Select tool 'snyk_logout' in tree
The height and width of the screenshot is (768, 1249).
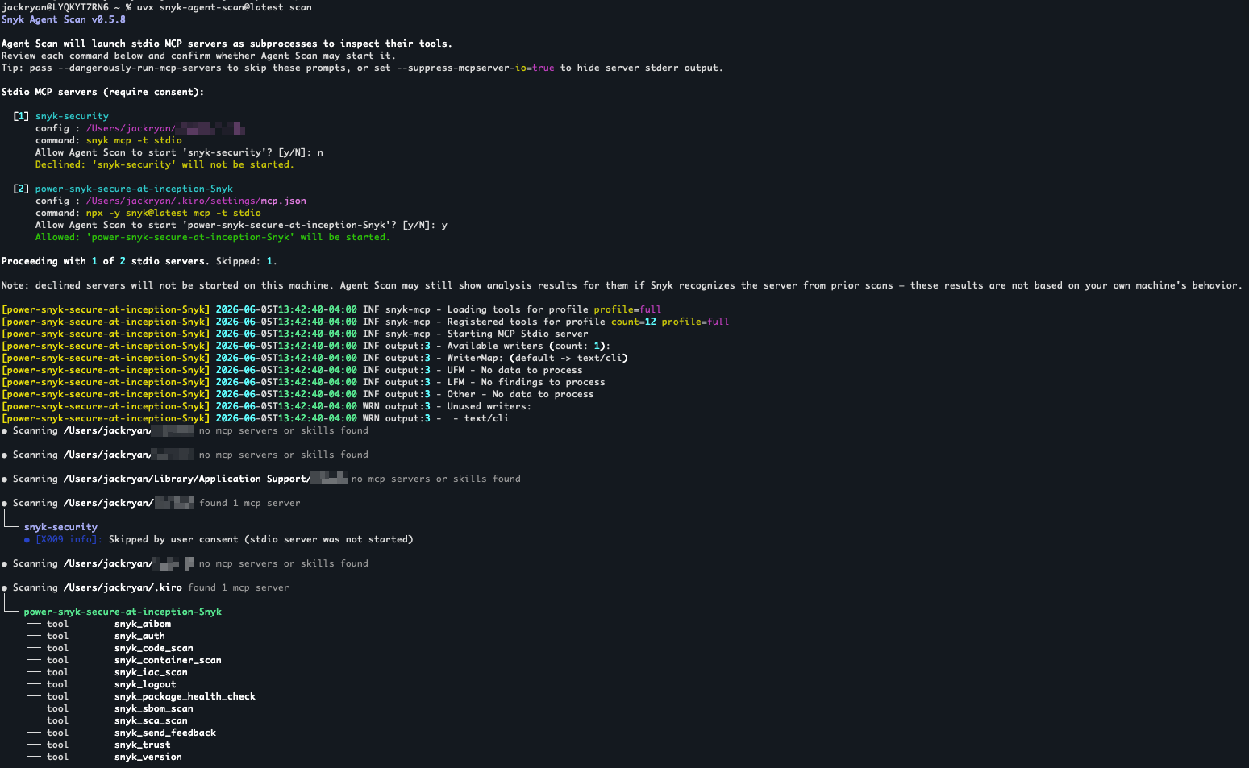coord(145,684)
